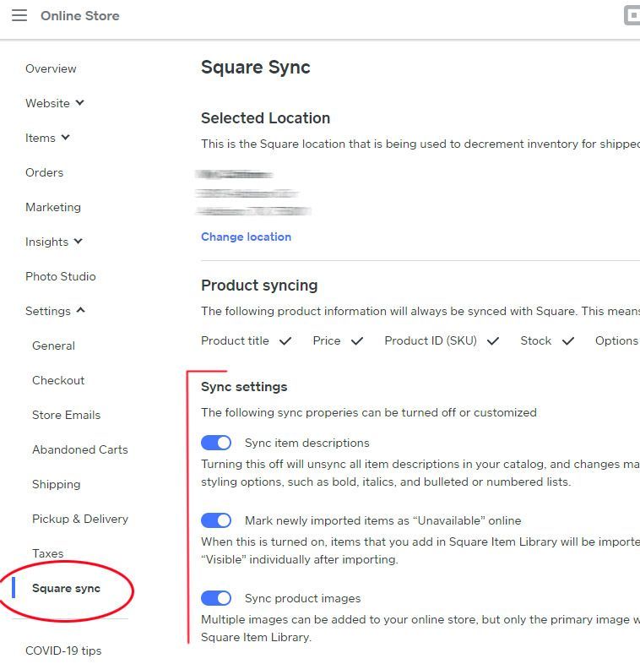Screen dimensions: 640x664
Task: Toggle Sync product images switch
Action: click(x=216, y=598)
